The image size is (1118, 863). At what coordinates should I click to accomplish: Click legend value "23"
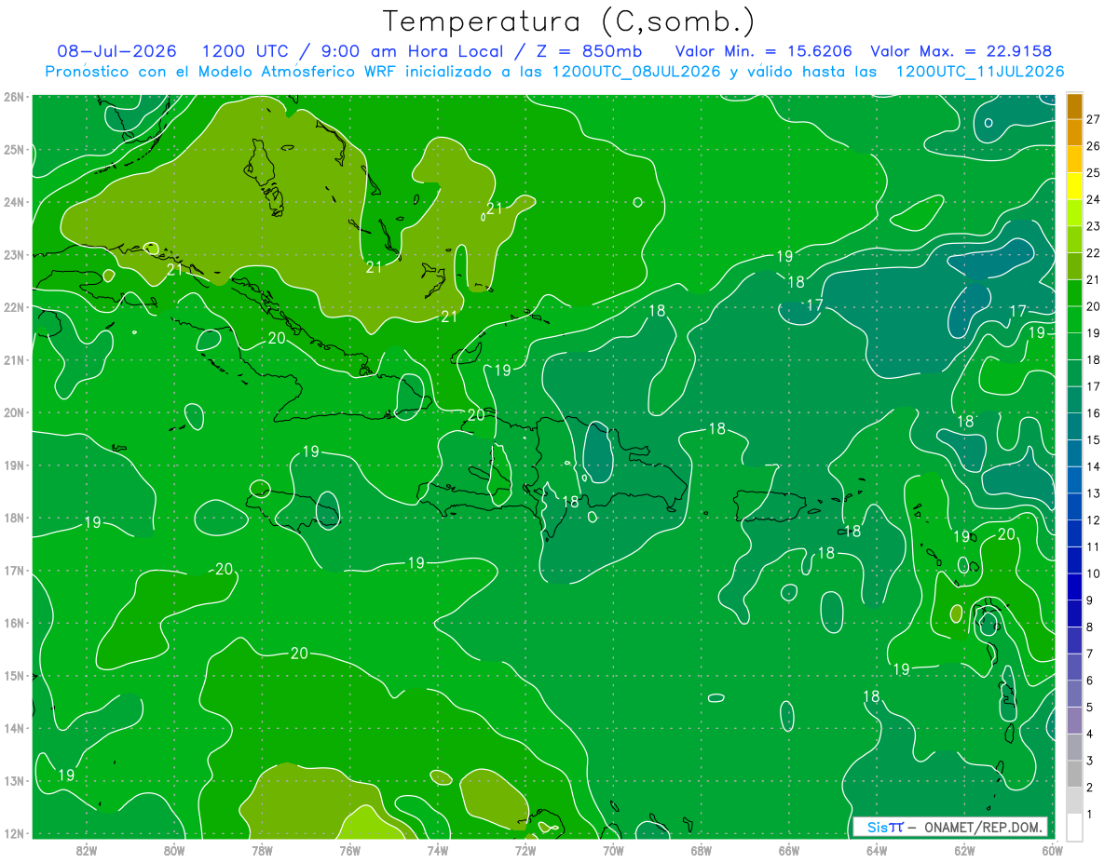click(x=1094, y=226)
